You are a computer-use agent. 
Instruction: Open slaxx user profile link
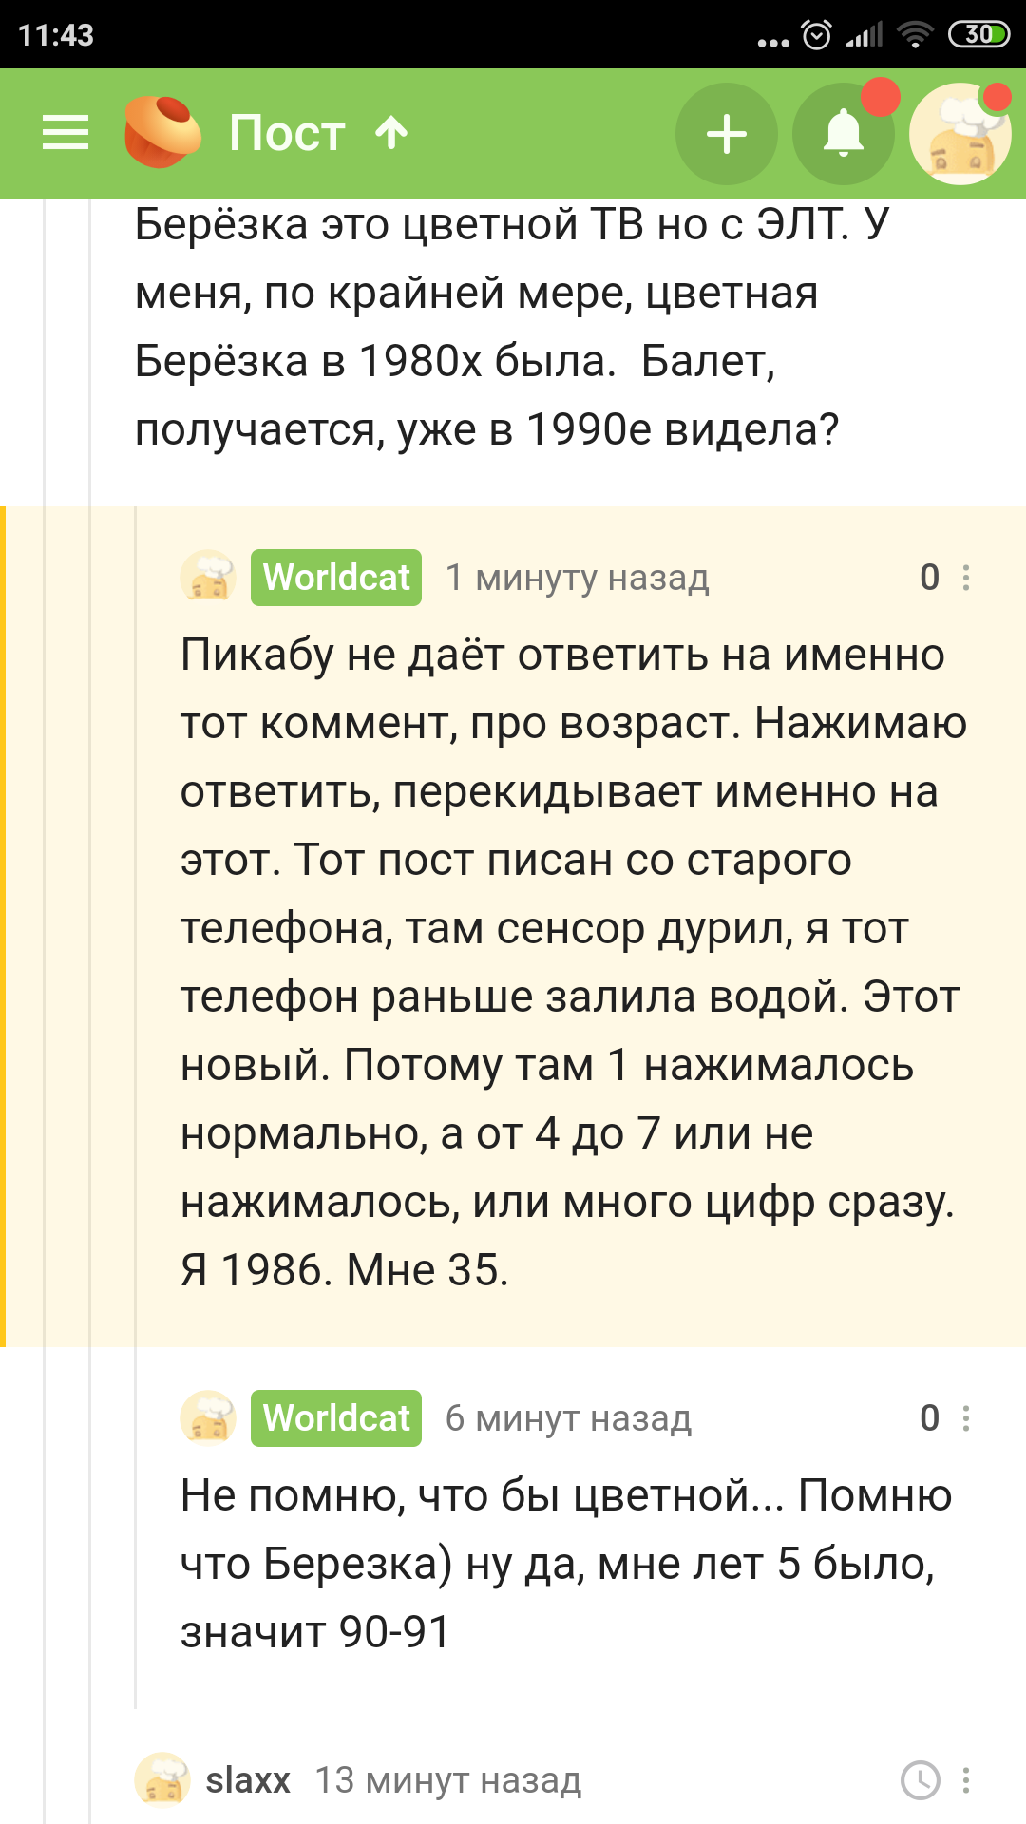(248, 1780)
